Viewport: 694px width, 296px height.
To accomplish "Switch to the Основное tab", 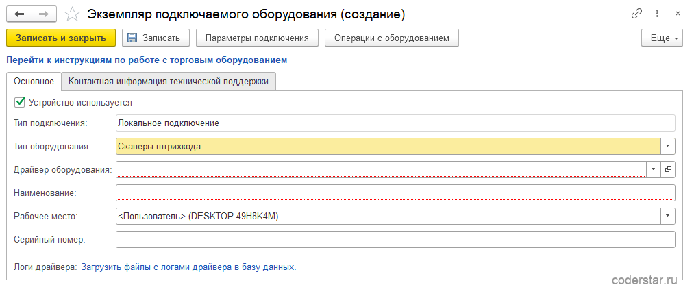I will 34,82.
